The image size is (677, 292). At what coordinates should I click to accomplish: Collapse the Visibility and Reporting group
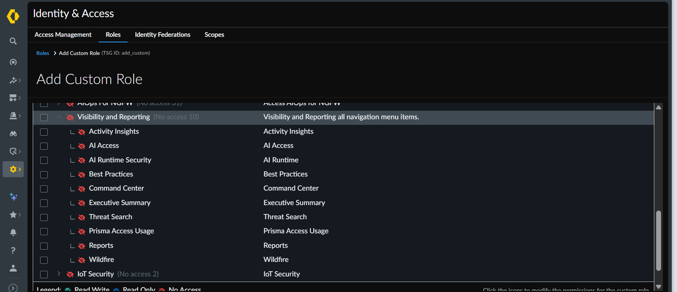59,117
